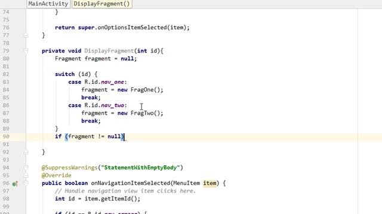Viewport: 382px width, 214px height.
Task: Click the highlighted 'item' parameter on line 96
Action: [x=210, y=183]
